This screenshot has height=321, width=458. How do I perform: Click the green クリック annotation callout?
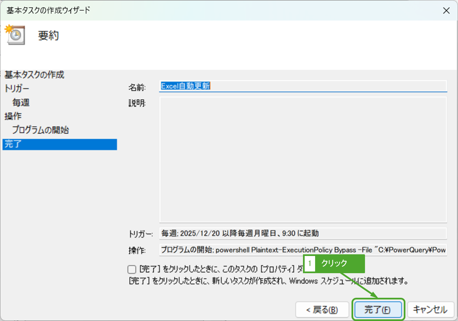click(339, 263)
